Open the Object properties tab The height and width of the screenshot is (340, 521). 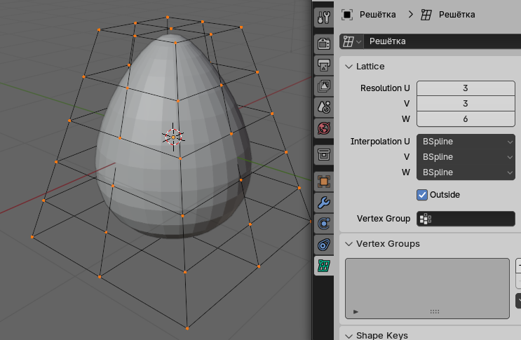coord(324,182)
